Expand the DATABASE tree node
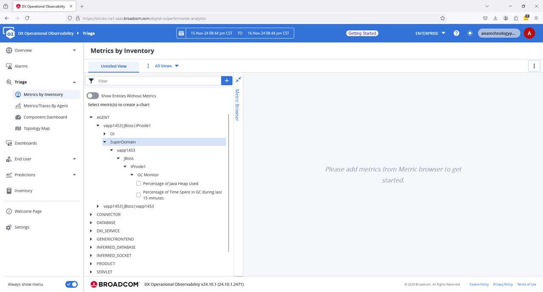543x292 pixels. [x=91, y=223]
